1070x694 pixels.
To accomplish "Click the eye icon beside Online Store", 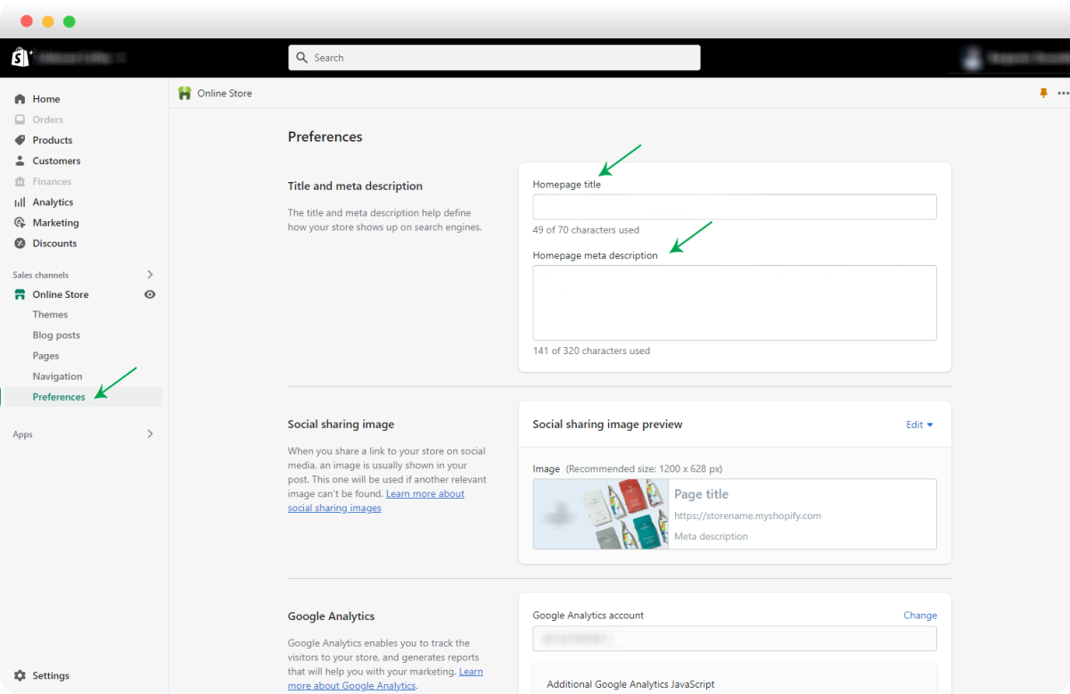I will pyautogui.click(x=150, y=294).
